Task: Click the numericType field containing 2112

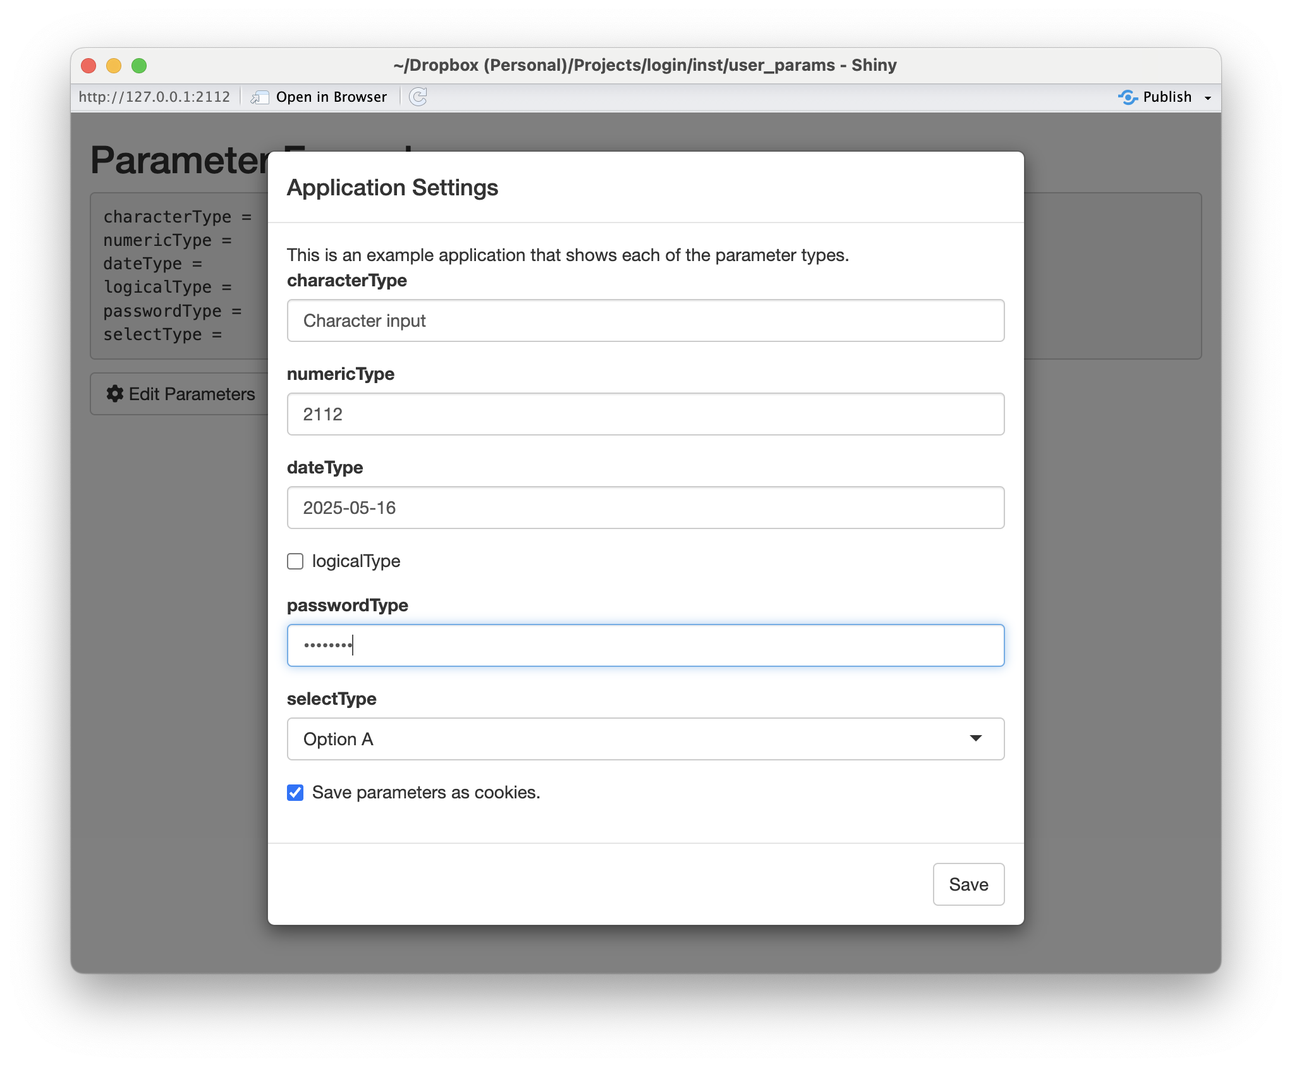Action: [x=645, y=414]
